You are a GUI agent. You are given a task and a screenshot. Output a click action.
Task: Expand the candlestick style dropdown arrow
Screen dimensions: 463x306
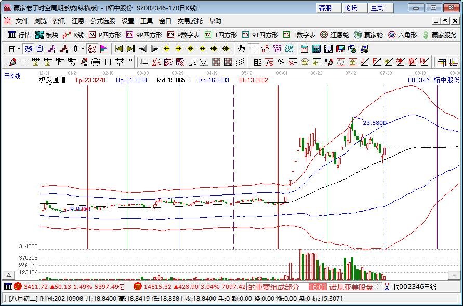pyautogui.click(x=83, y=49)
